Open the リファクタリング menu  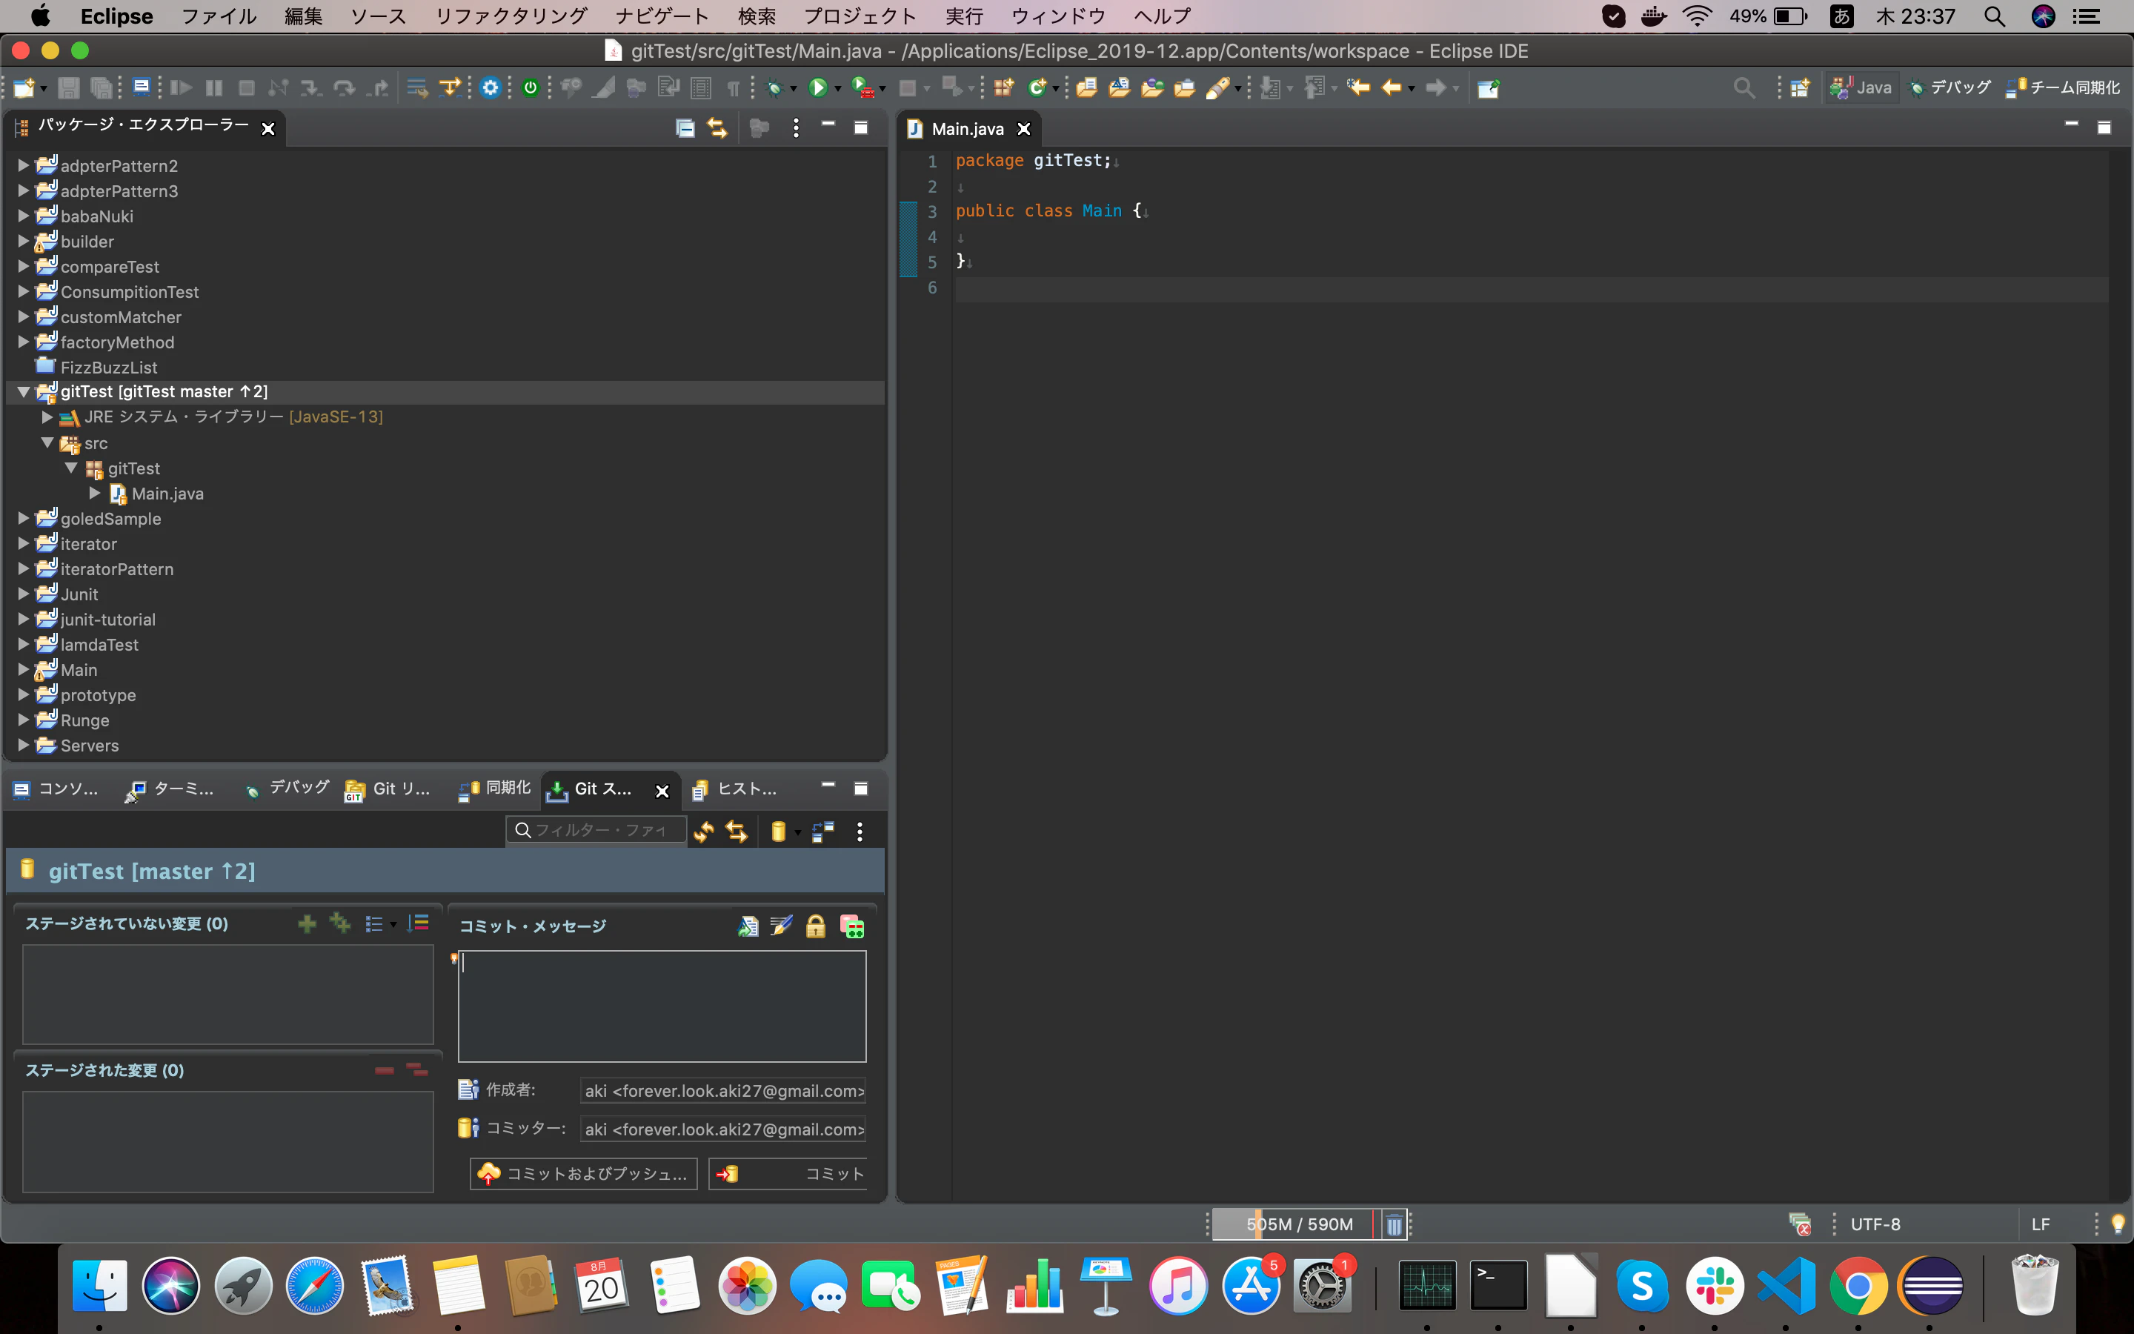tap(511, 16)
